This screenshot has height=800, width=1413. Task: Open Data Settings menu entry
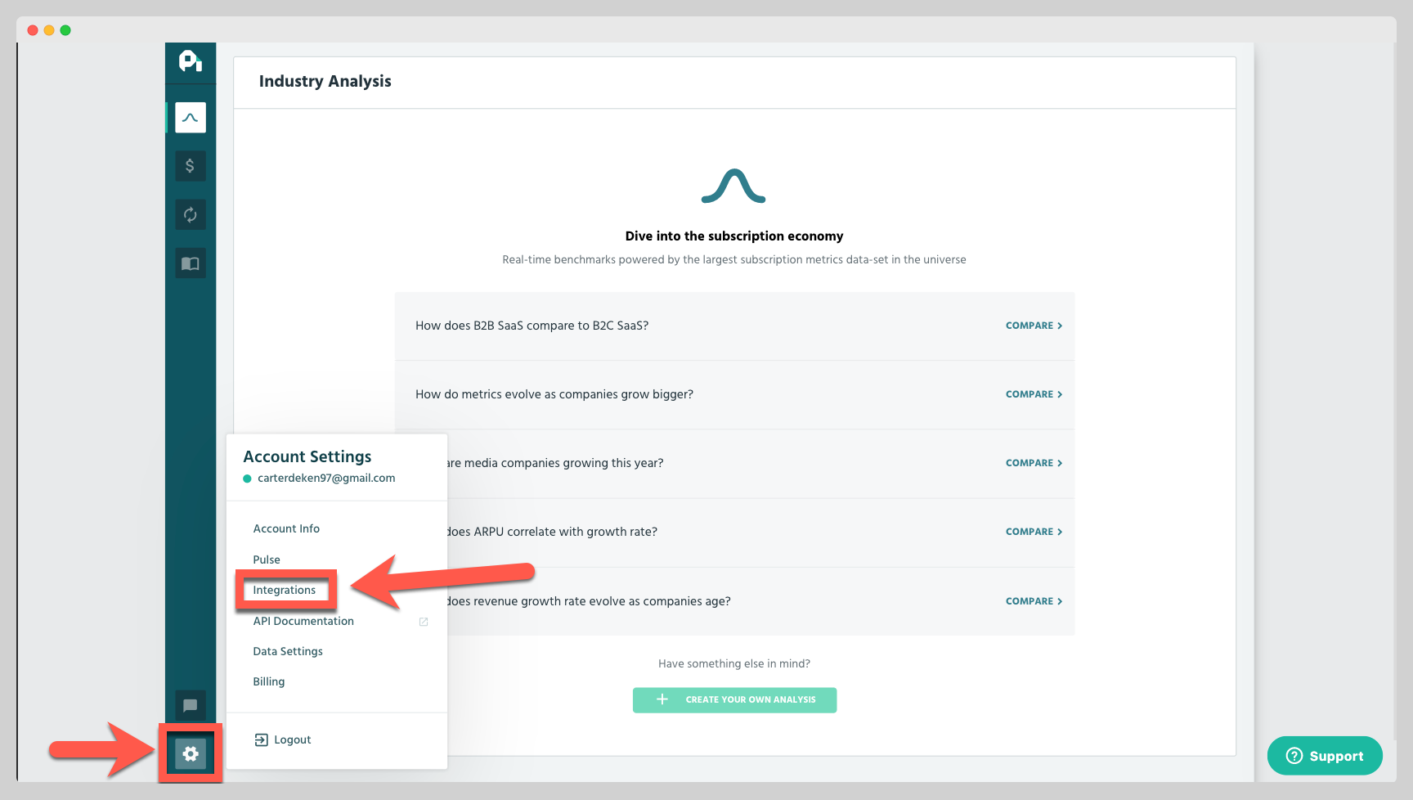(288, 651)
